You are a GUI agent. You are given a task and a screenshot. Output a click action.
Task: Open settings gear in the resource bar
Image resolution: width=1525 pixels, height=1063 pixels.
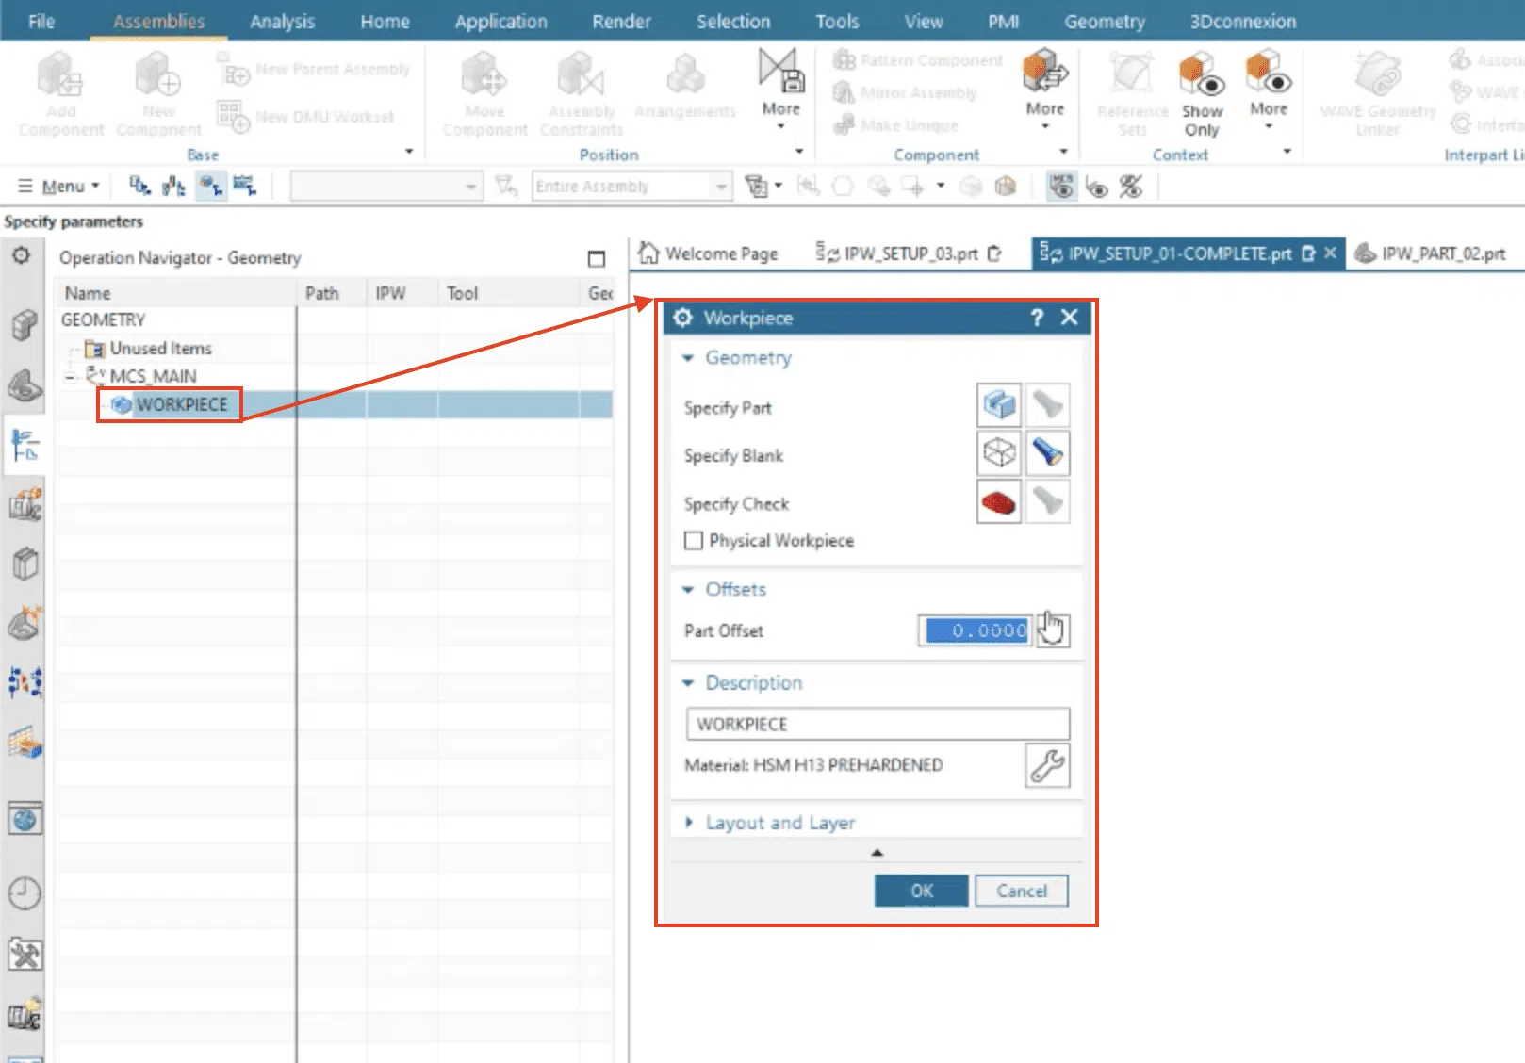[21, 256]
